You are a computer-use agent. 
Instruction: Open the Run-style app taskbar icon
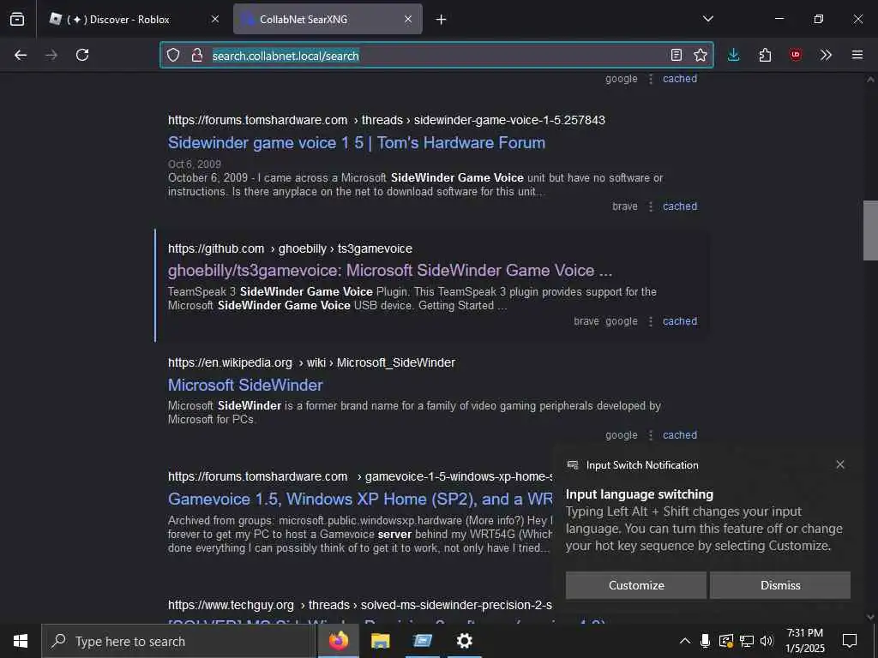click(x=422, y=641)
